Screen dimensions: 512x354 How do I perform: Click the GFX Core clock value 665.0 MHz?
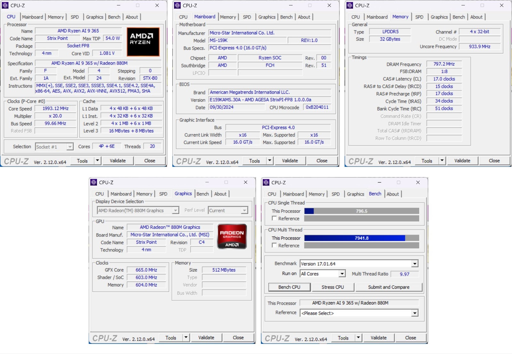147,270
